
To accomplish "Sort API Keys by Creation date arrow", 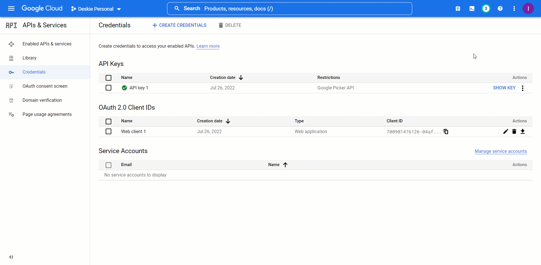I will (x=241, y=78).
